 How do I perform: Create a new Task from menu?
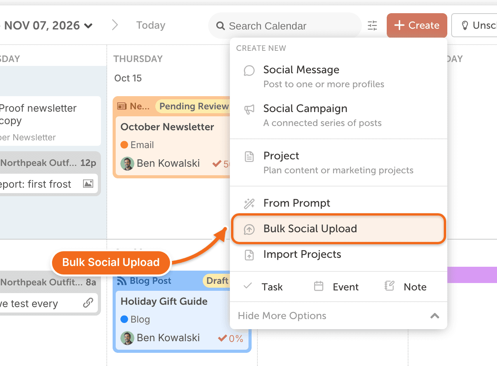(263, 287)
